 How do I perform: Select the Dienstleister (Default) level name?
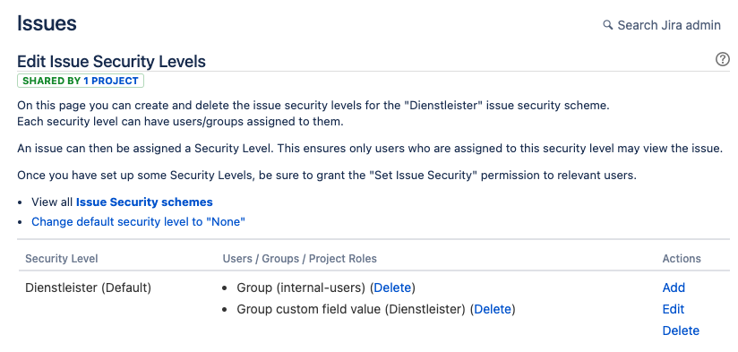[x=88, y=288]
